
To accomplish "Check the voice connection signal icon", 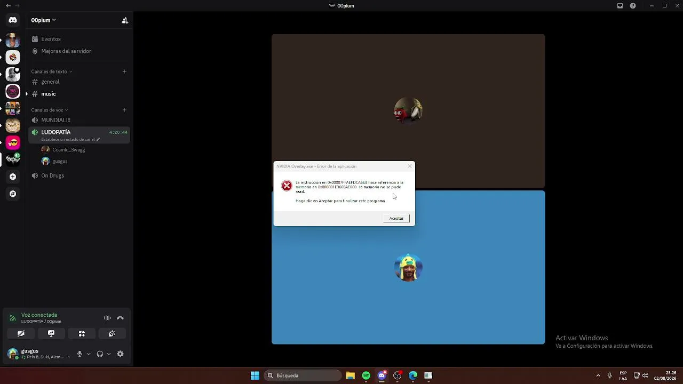I will [12, 318].
